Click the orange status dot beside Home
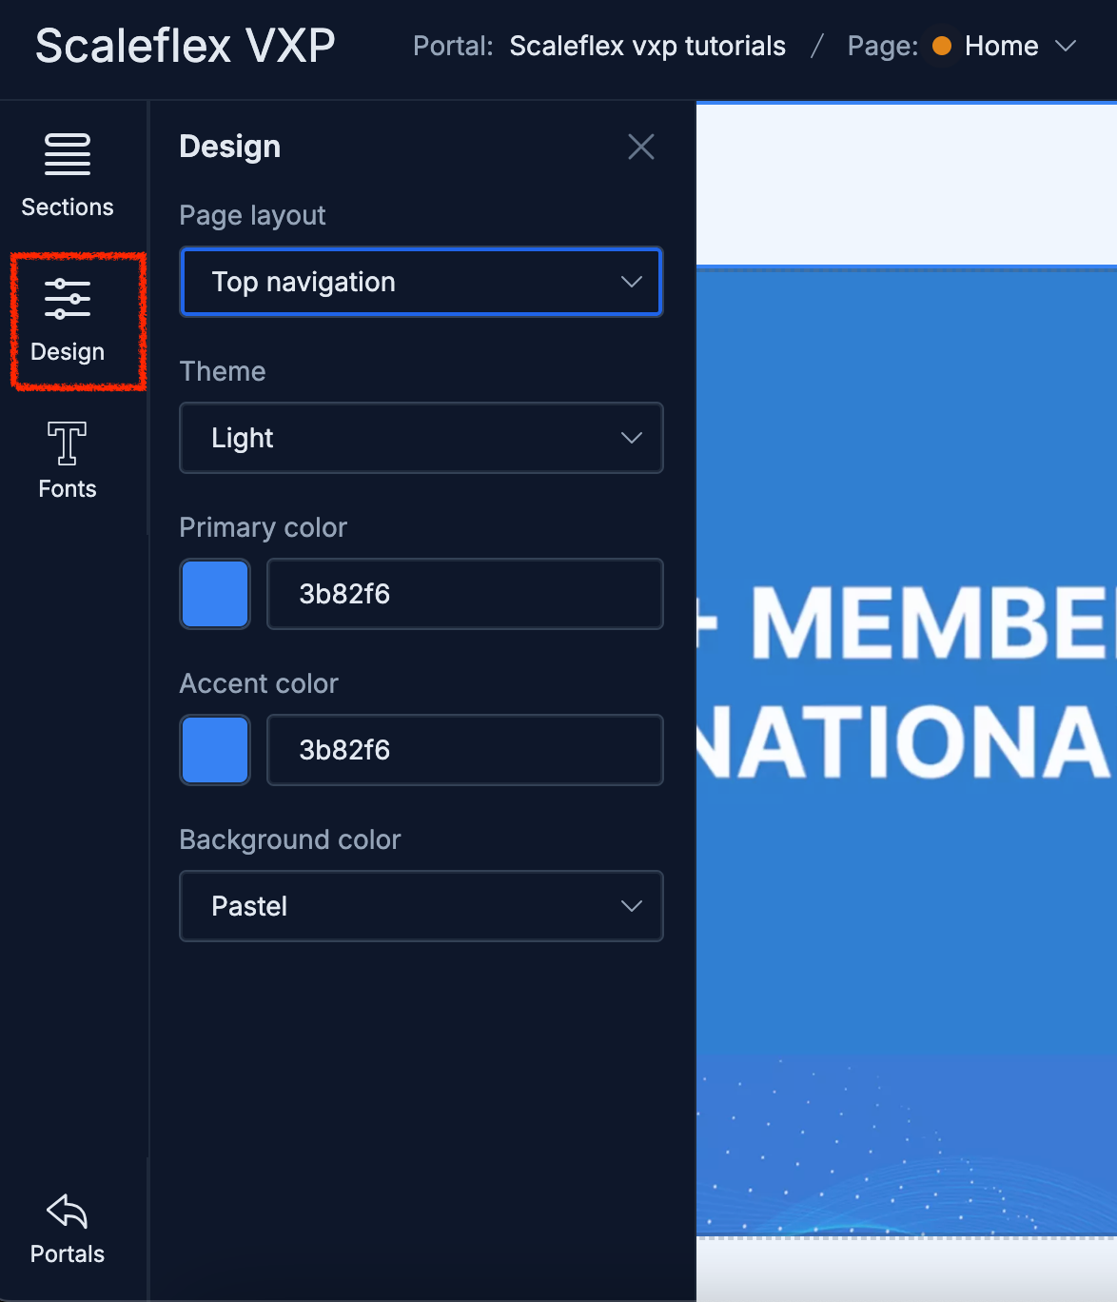The width and height of the screenshot is (1117, 1302). point(941,46)
